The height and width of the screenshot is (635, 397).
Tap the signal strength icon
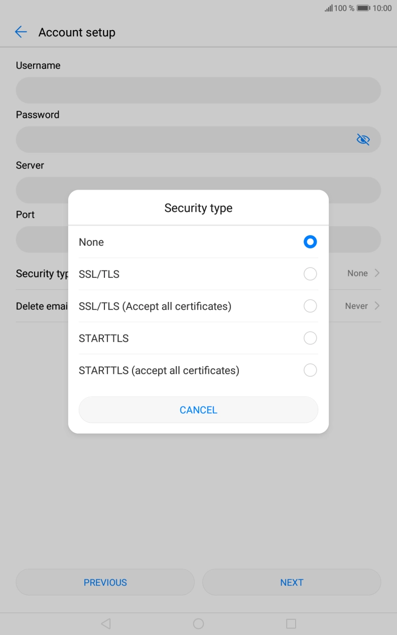pyautogui.click(x=329, y=8)
